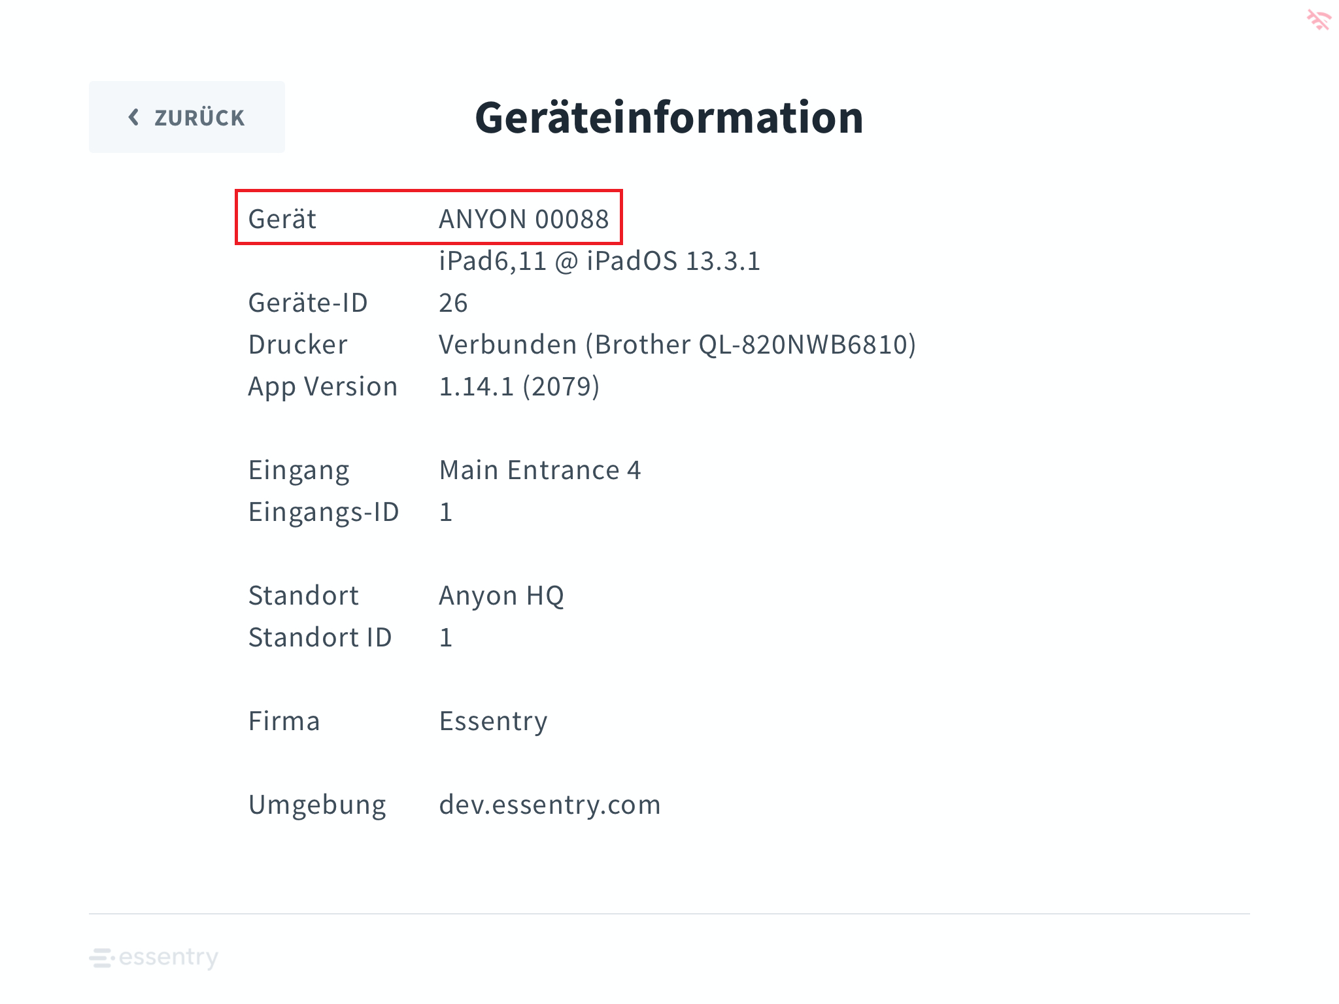Click the entrance value Main Entrance 4

point(540,470)
